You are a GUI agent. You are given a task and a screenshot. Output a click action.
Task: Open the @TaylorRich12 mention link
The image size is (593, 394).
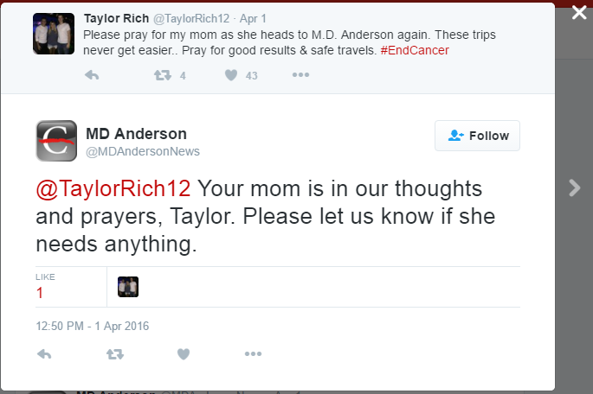113,188
